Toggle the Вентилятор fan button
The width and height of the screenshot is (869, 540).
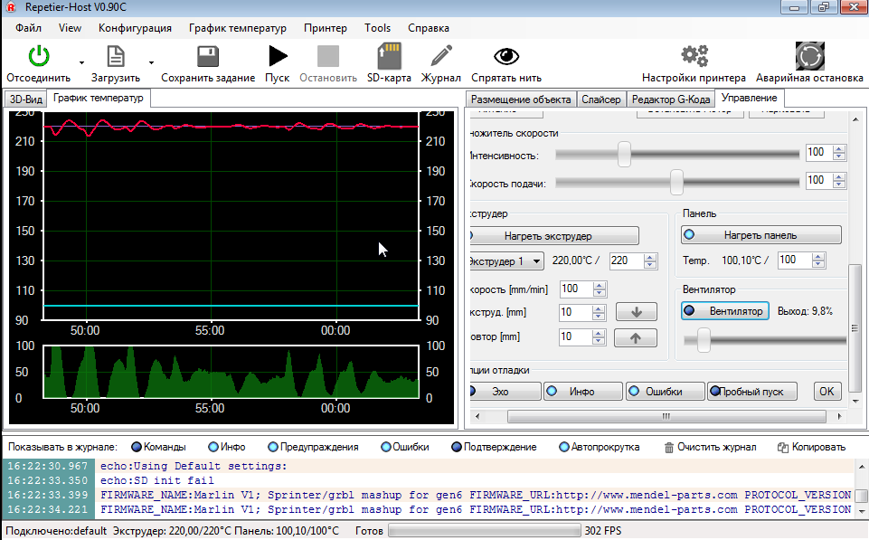[724, 311]
